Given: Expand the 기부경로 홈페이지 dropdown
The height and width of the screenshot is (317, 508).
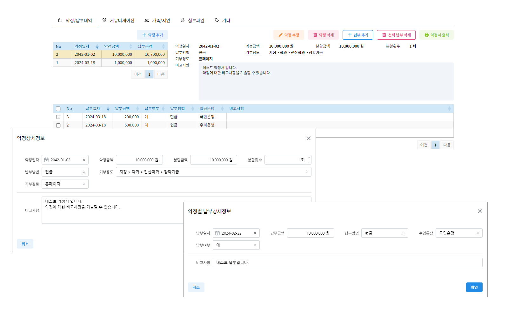Looking at the screenshot, I should (x=65, y=184).
